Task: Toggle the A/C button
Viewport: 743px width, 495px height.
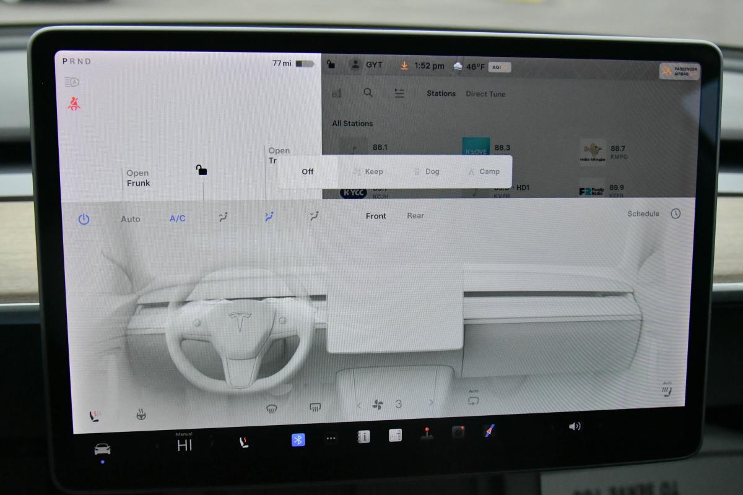Action: [178, 218]
